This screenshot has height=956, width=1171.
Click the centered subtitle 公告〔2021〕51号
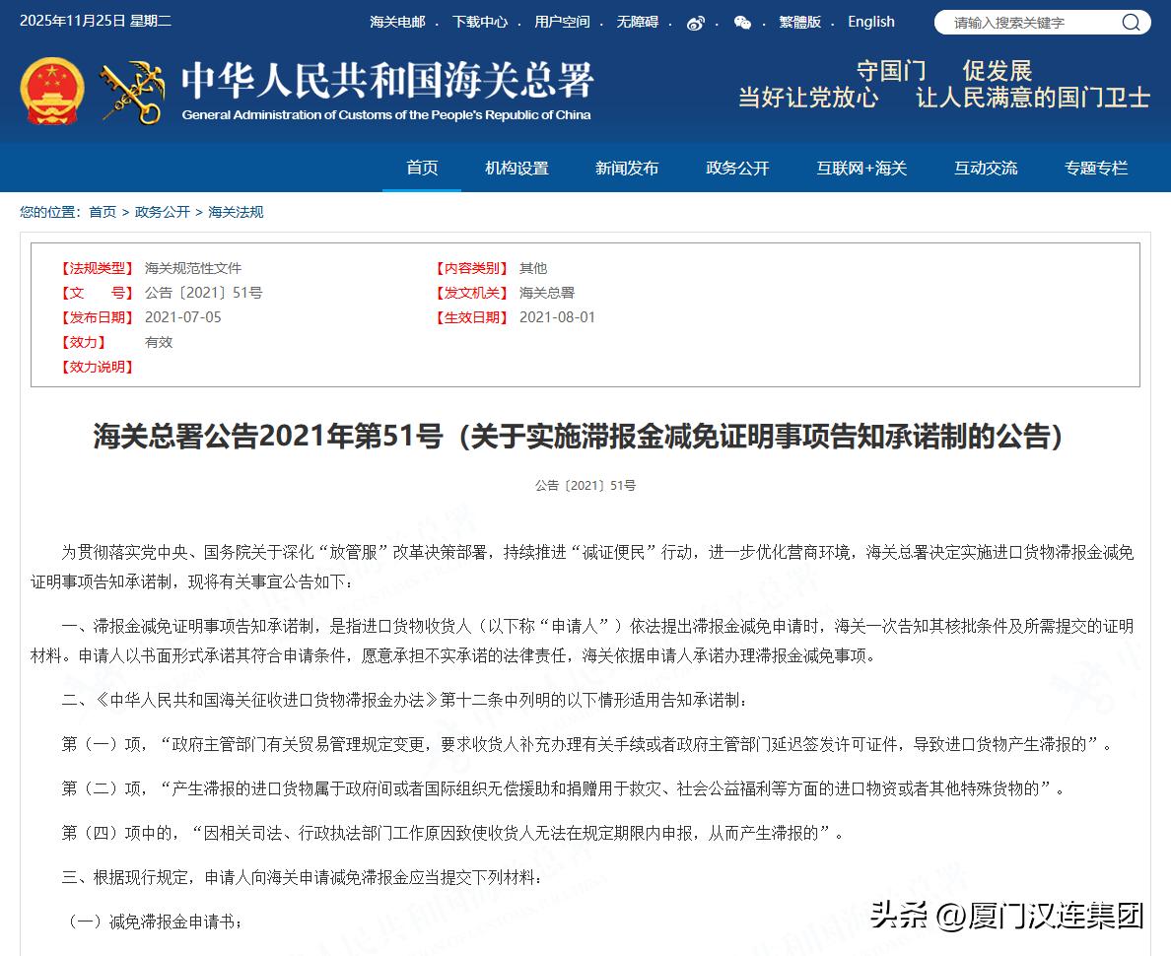[x=585, y=486]
